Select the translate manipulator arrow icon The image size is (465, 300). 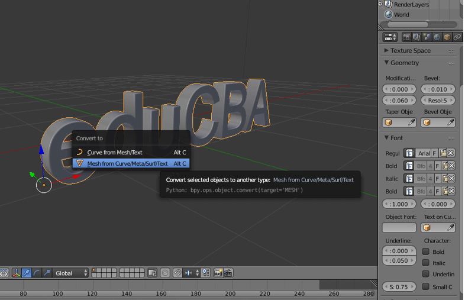[x=27, y=273]
